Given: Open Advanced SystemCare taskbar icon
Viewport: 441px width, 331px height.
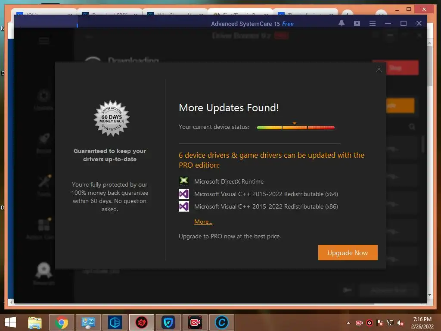Looking at the screenshot, I should tap(222, 322).
